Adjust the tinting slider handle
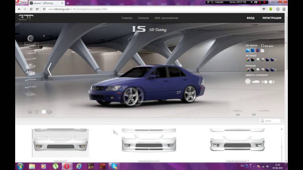Viewport: 303px width, 170px height. click(x=254, y=114)
